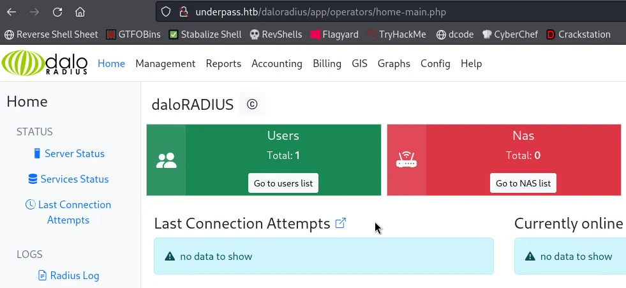Click the browser home button
The width and height of the screenshot is (626, 288).
pyautogui.click(x=80, y=11)
